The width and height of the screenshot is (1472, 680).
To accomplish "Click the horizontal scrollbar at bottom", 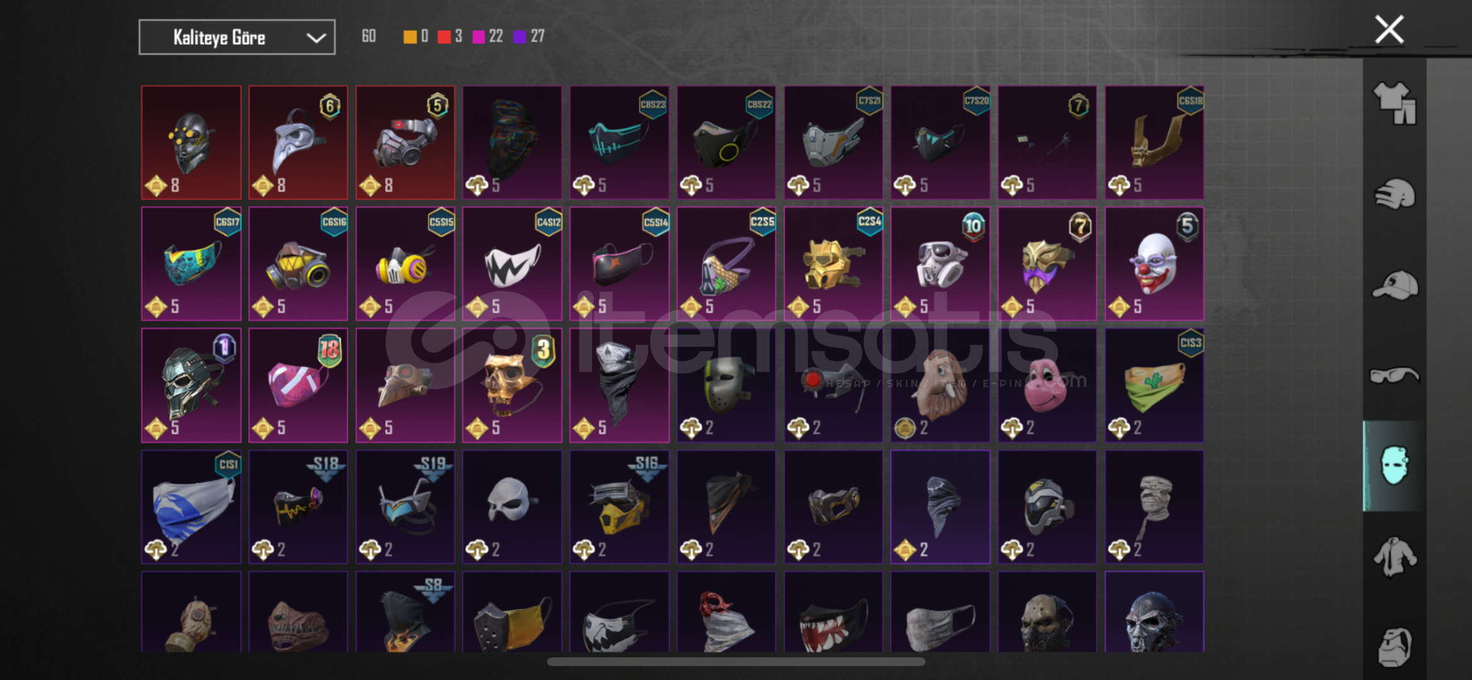I will point(736,662).
